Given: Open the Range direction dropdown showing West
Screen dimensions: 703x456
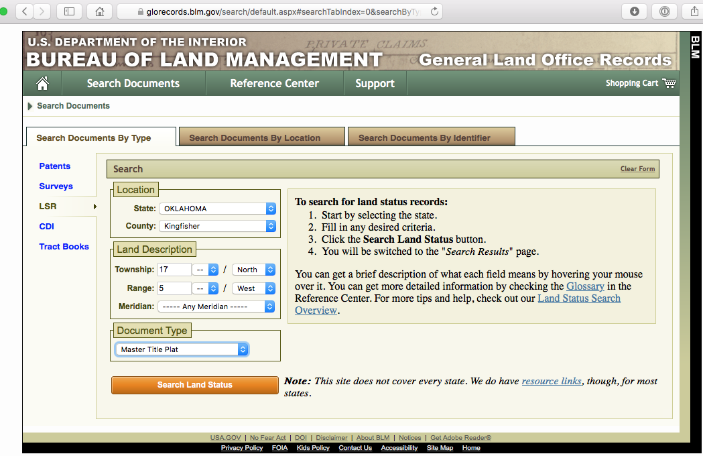Looking at the screenshot, I should tap(254, 288).
